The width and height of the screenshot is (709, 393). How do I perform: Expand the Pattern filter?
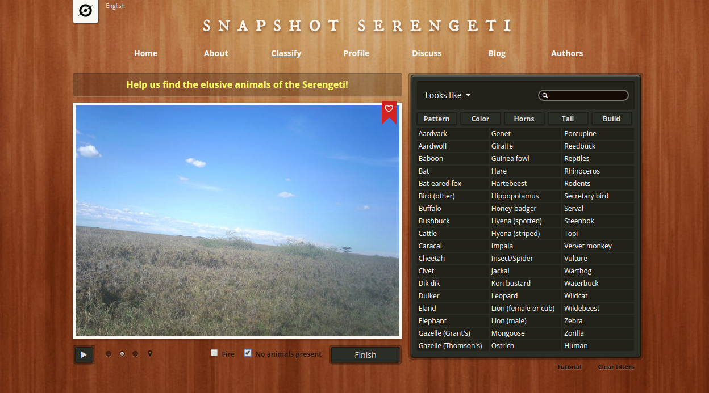click(436, 119)
